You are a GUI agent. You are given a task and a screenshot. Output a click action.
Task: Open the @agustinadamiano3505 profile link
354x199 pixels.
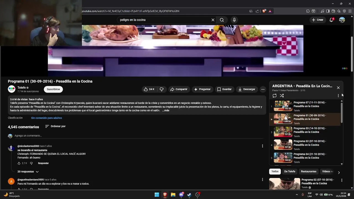coord(30,180)
